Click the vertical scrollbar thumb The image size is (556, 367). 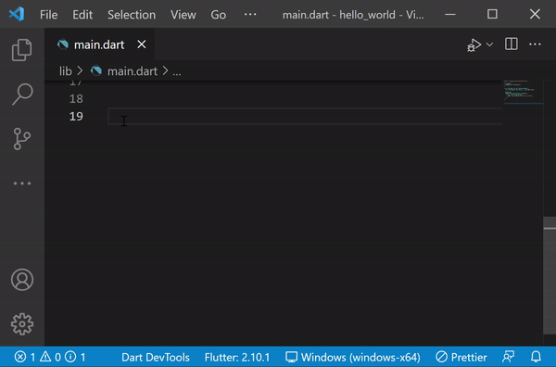550,275
